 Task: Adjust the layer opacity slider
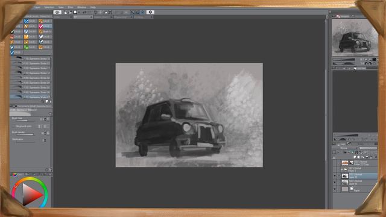click(368, 148)
